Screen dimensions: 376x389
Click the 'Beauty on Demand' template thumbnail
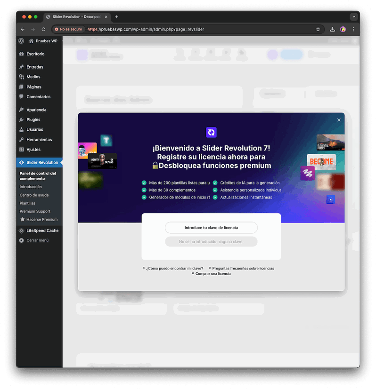[102, 161]
